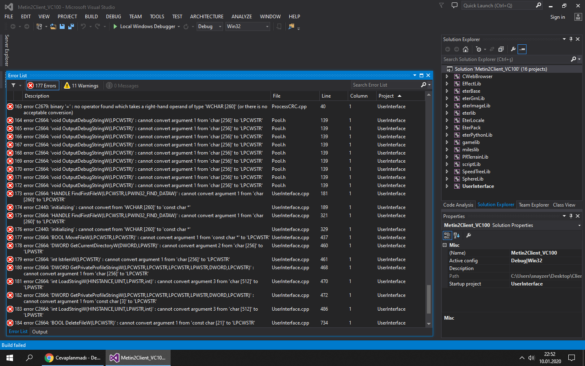585x366 pixels.
Task: Sort errors by the Line column header
Action: tap(334, 96)
